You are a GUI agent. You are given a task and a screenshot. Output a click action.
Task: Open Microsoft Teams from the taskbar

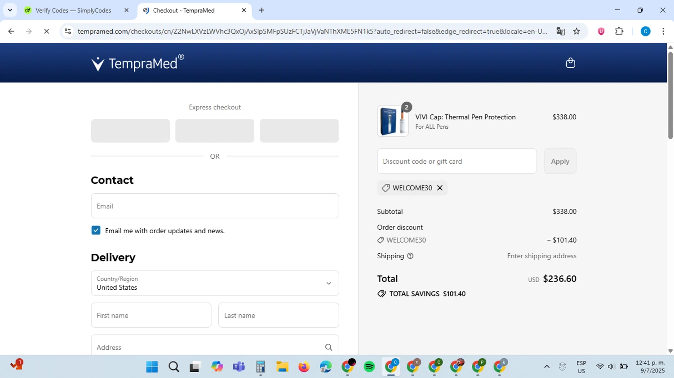[239, 367]
